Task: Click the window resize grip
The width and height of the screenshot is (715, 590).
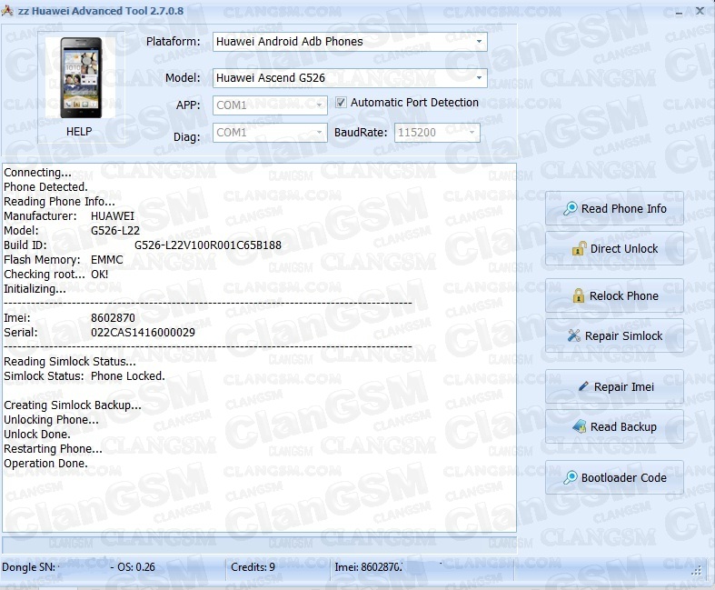Action: [697, 570]
